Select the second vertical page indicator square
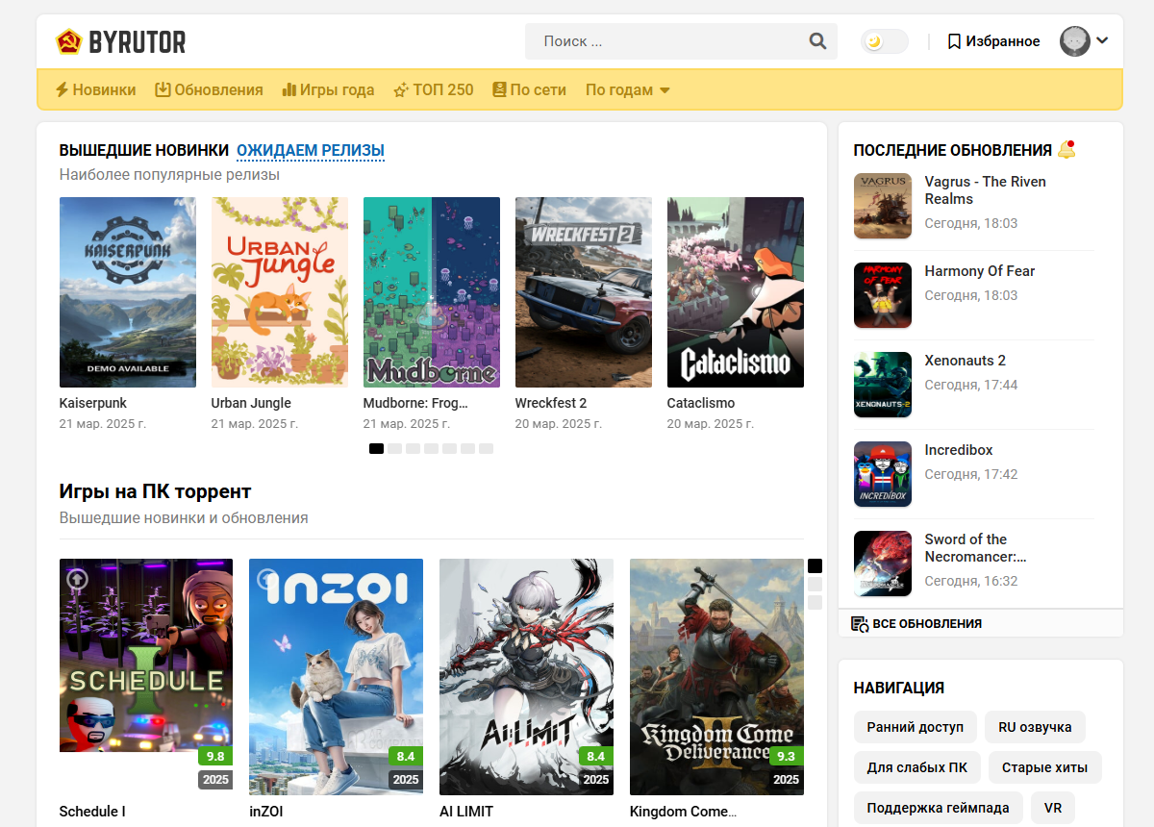The image size is (1154, 827). [x=815, y=584]
